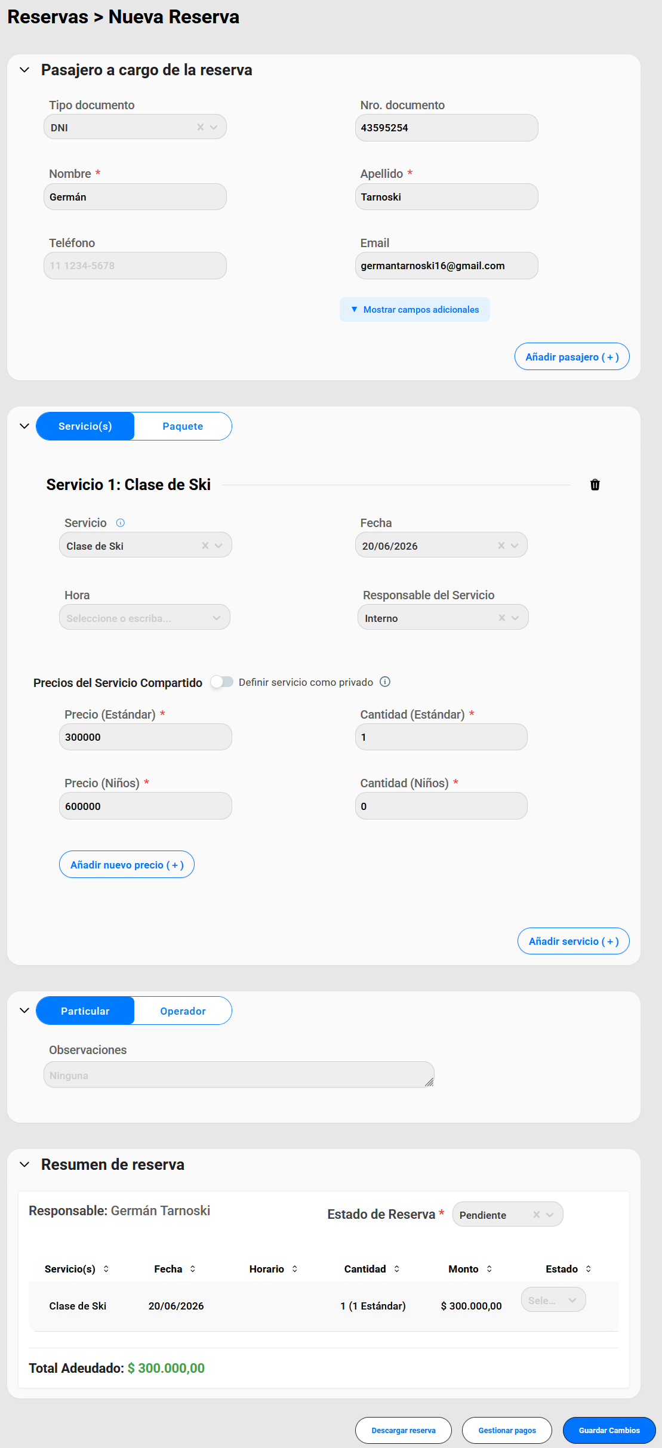Toggle Definir servicio como privado switch
The image size is (662, 1448).
(x=222, y=682)
